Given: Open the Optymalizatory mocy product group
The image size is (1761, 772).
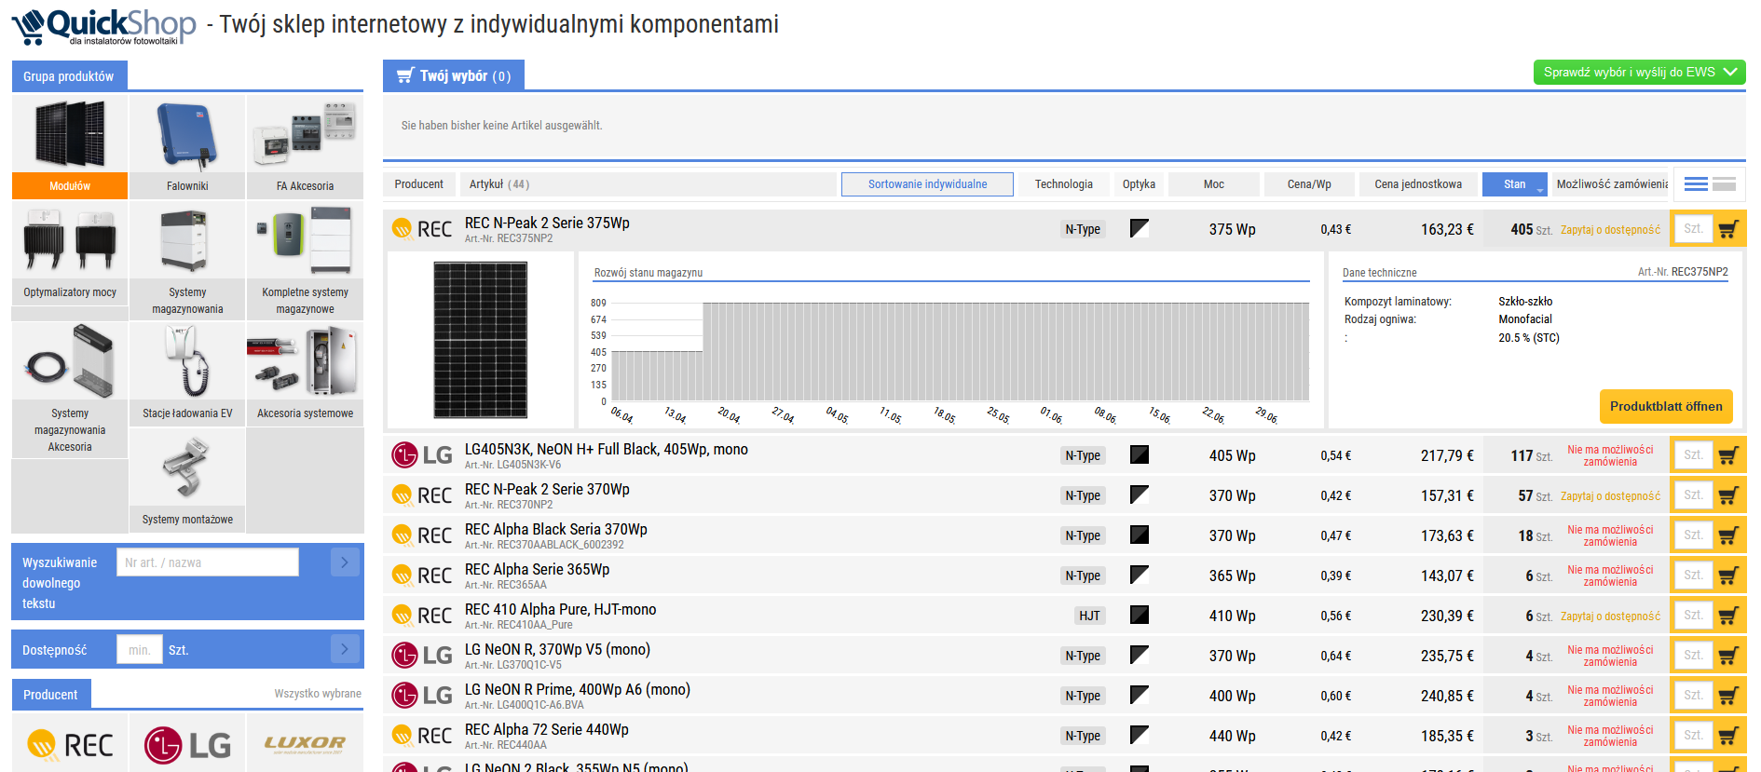Looking at the screenshot, I should click(70, 252).
